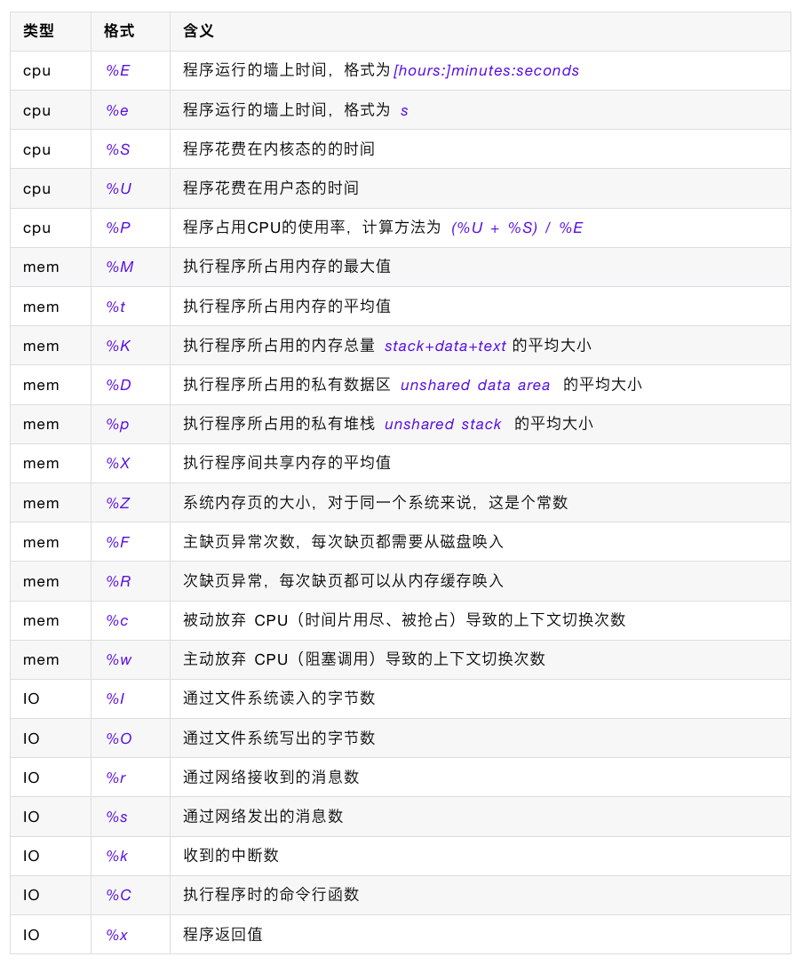This screenshot has width=803, height=965.
Task: Select the %P format code
Action: pyautogui.click(x=118, y=227)
